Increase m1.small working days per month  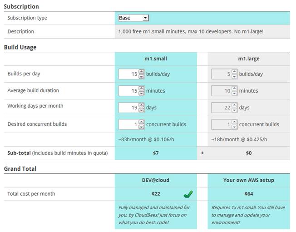[x=141, y=105]
